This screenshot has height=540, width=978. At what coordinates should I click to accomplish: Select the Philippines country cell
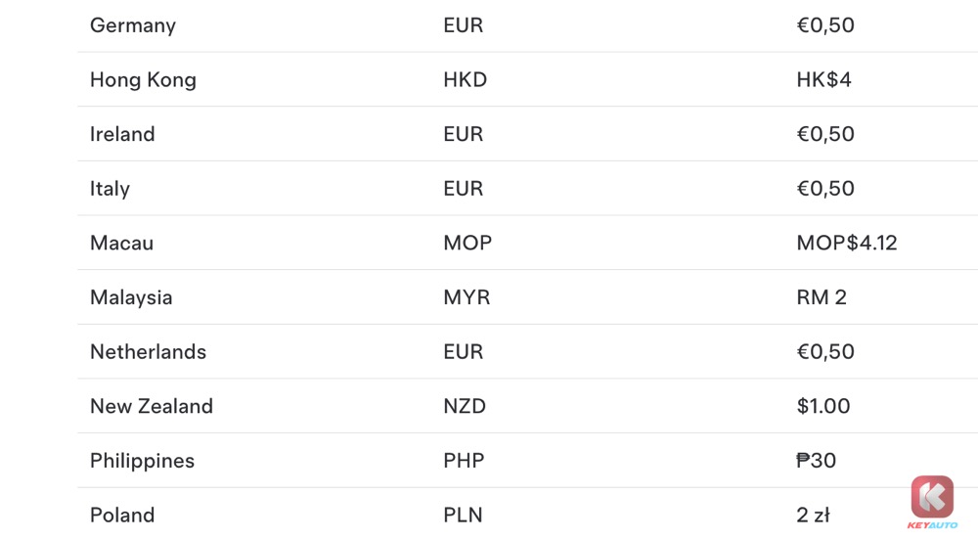click(142, 461)
